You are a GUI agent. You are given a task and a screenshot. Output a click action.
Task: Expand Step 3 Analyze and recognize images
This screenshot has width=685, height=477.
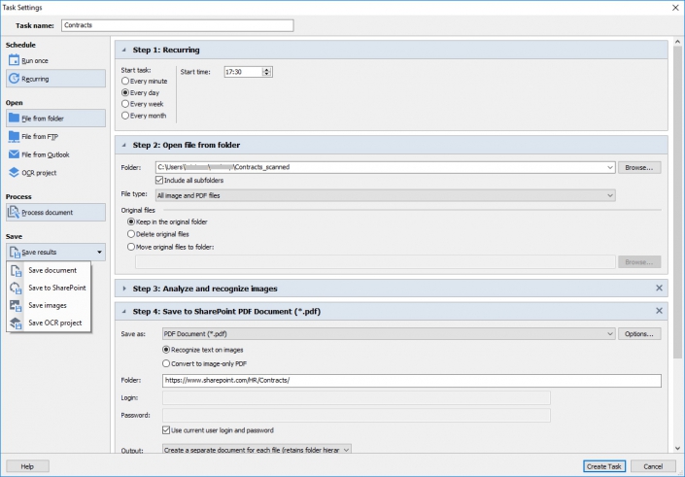(124, 289)
